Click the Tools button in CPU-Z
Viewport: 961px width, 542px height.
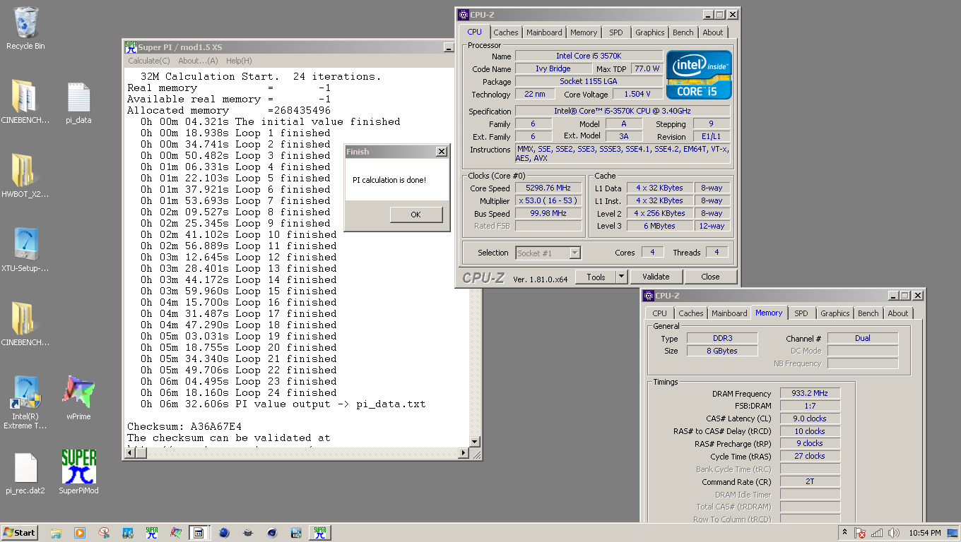[x=596, y=277]
